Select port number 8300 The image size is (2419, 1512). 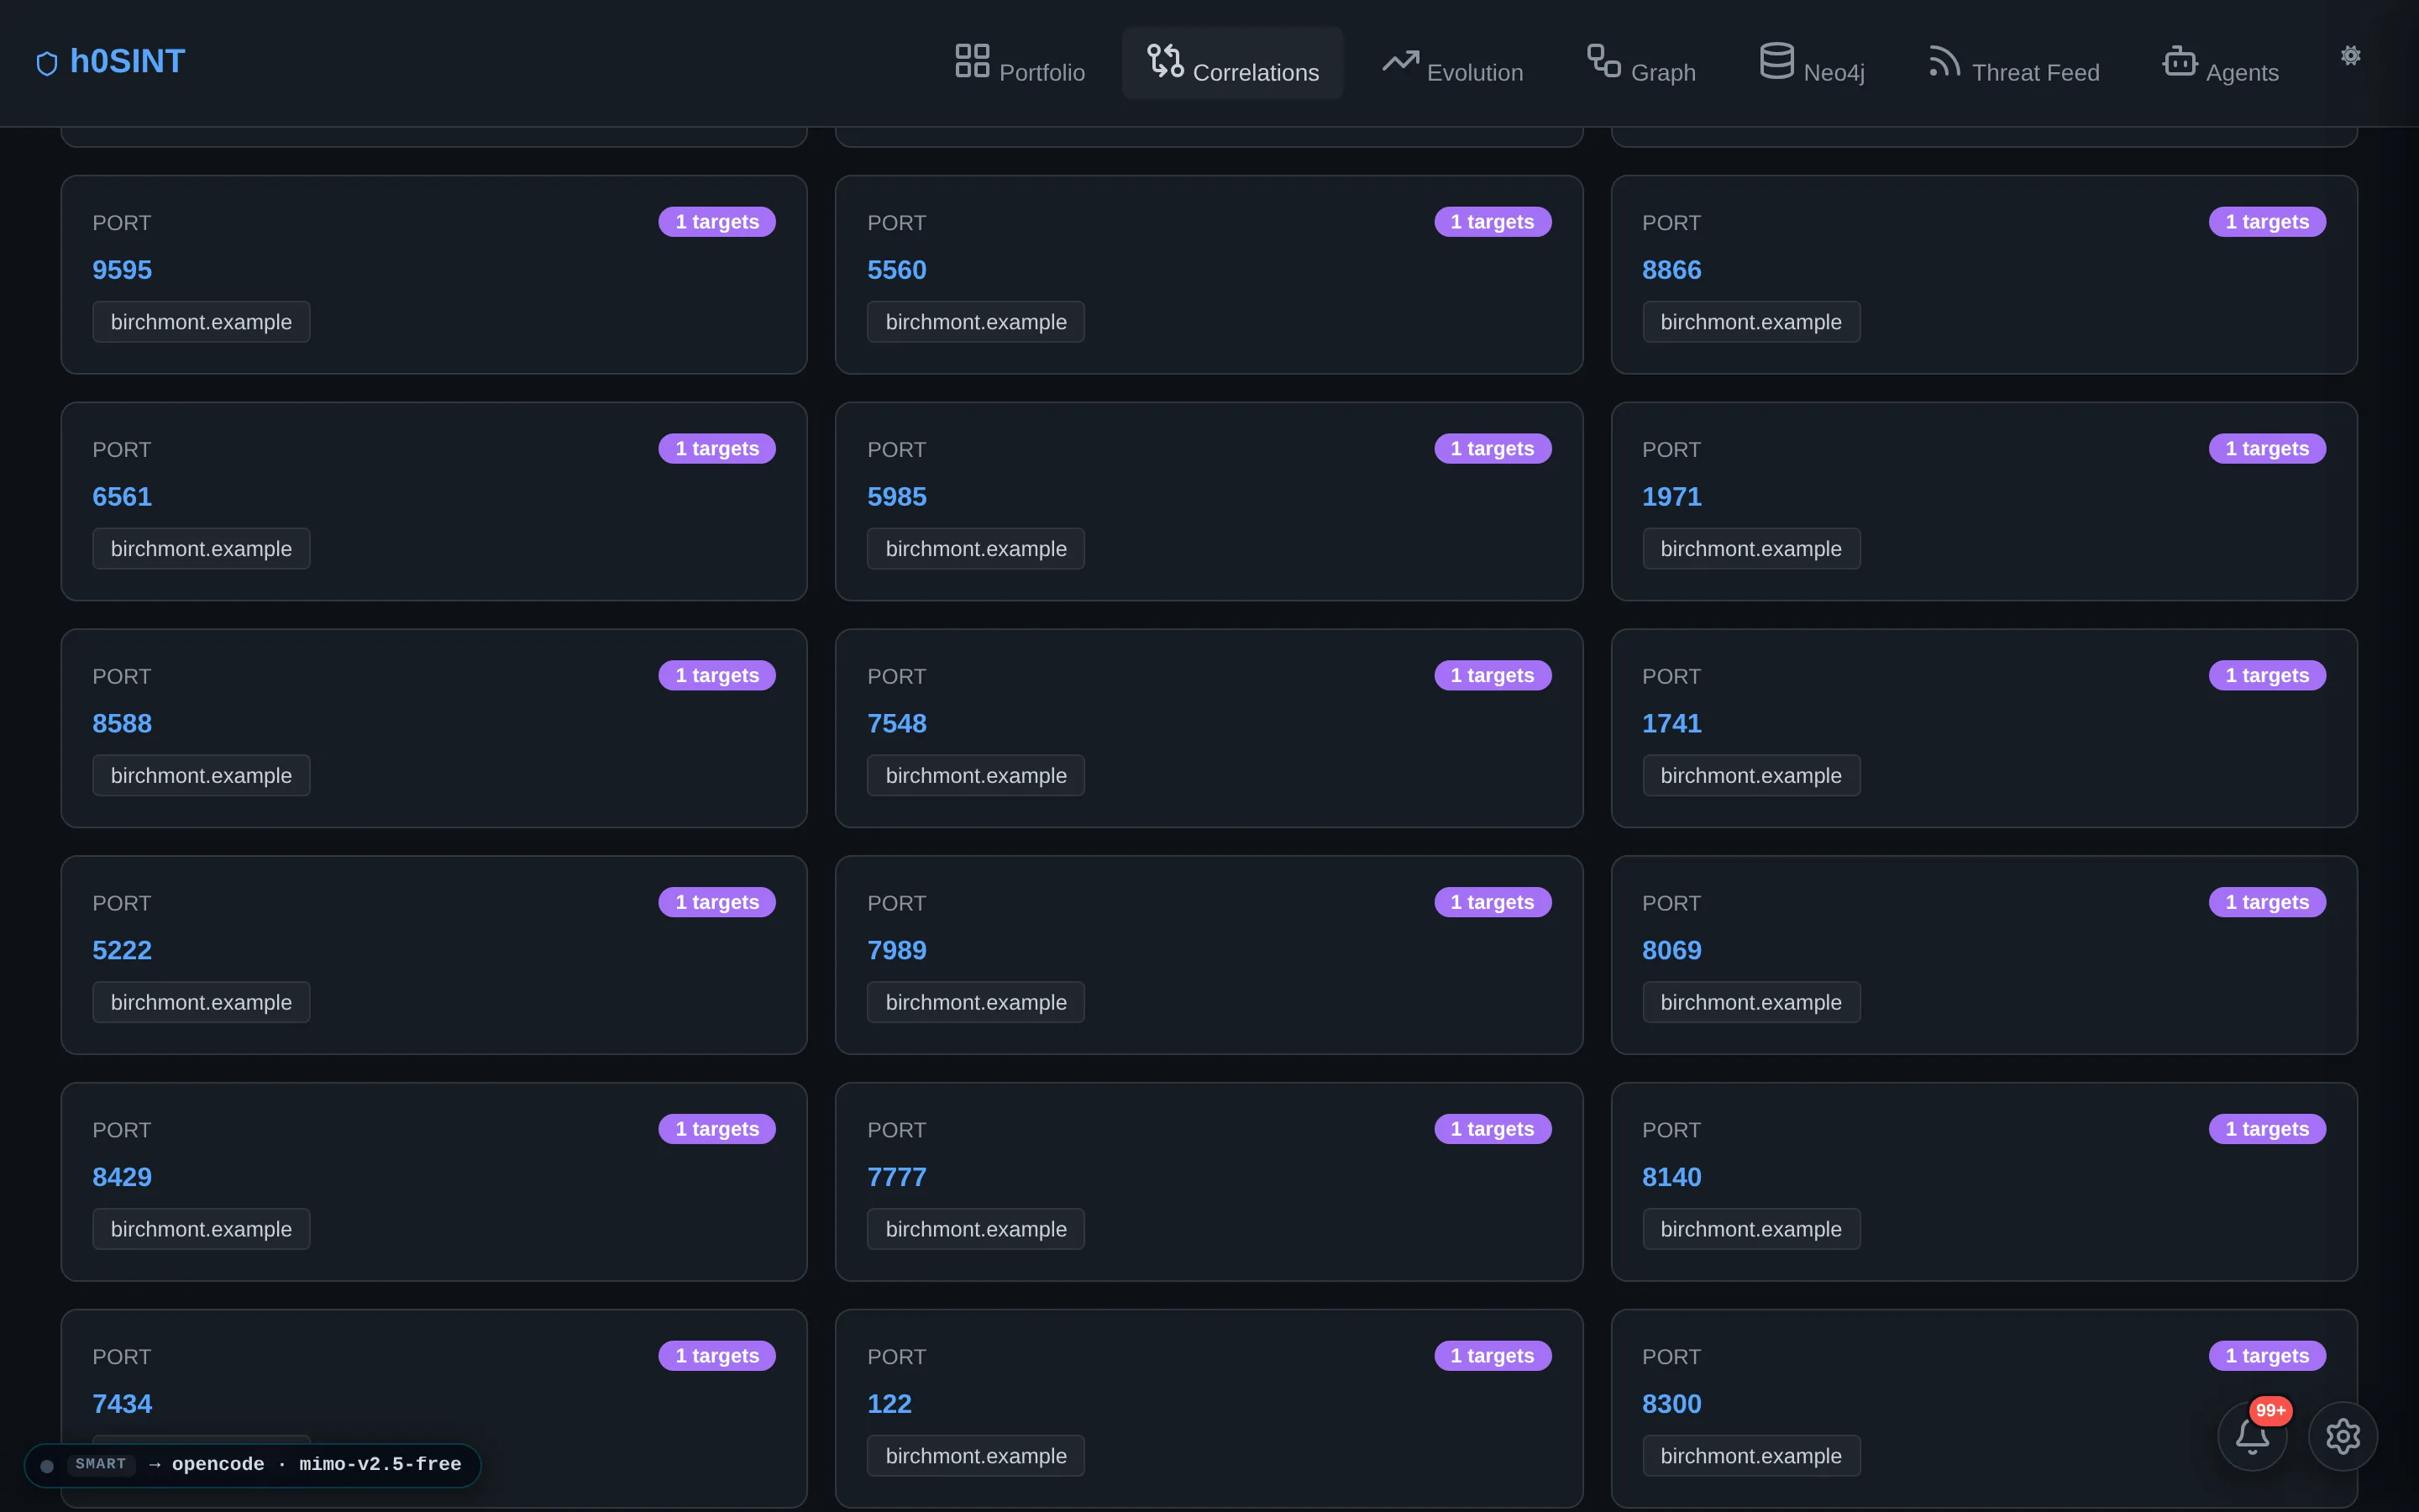point(1671,1405)
